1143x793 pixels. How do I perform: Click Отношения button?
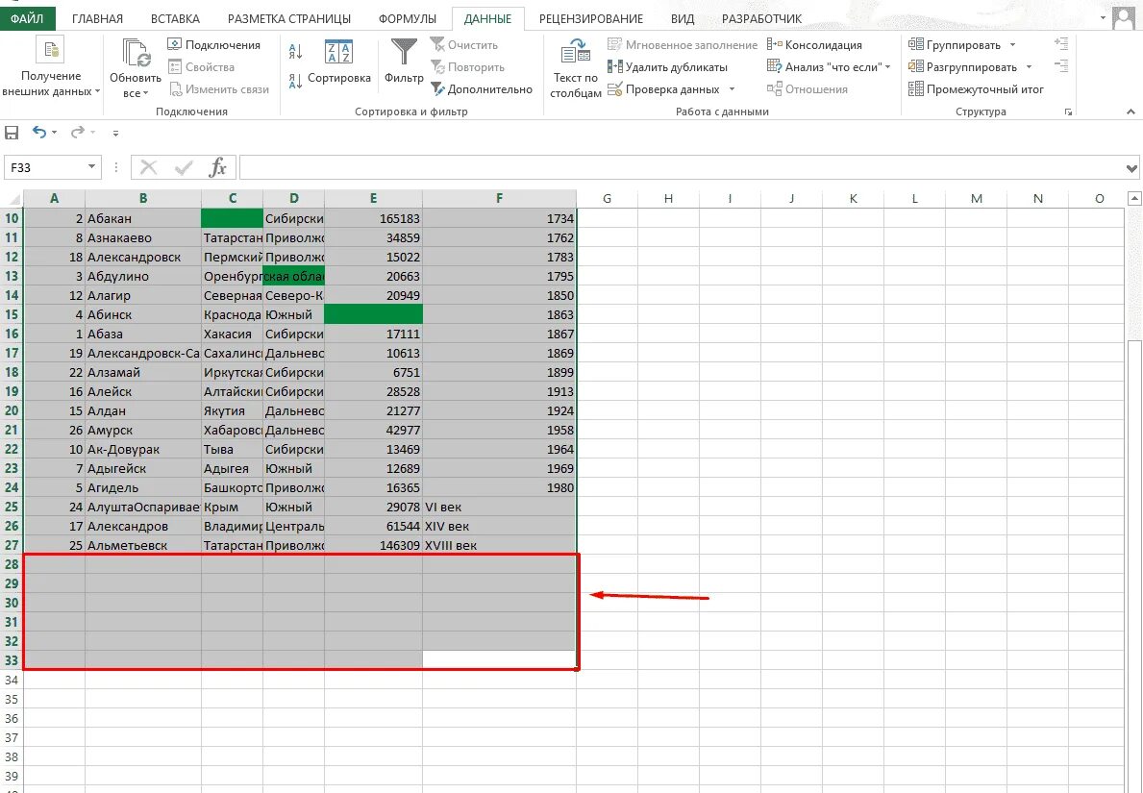(x=807, y=89)
